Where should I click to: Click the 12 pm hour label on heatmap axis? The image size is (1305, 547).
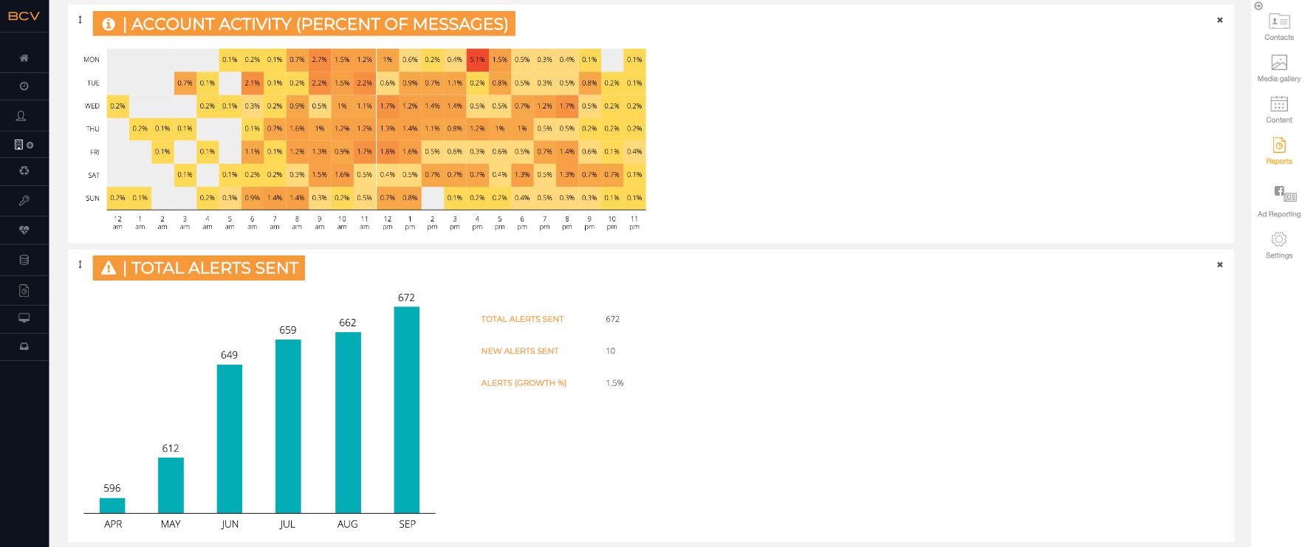388,223
